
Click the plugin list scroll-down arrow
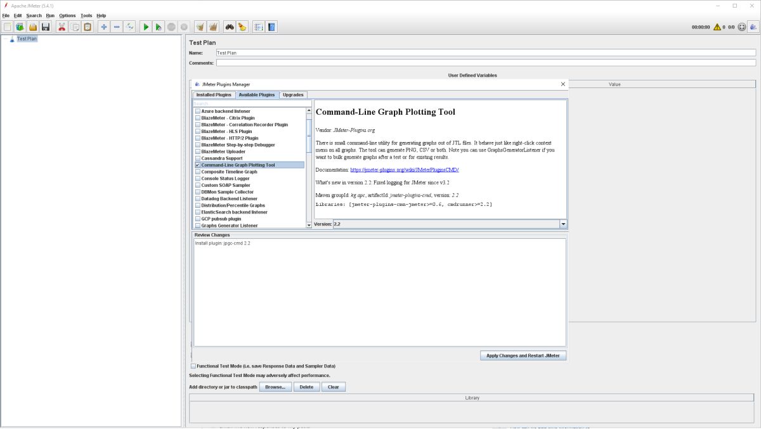309,225
